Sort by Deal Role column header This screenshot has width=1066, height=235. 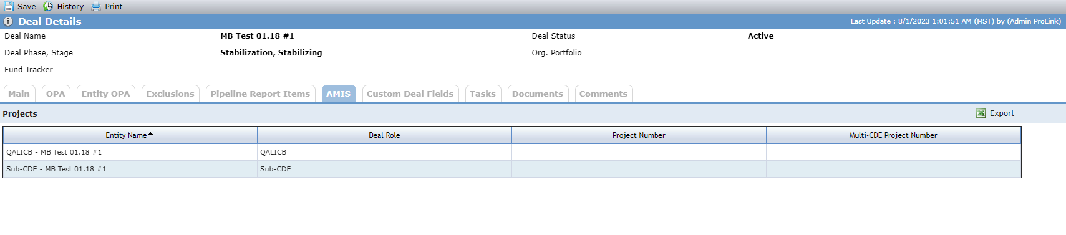(384, 135)
